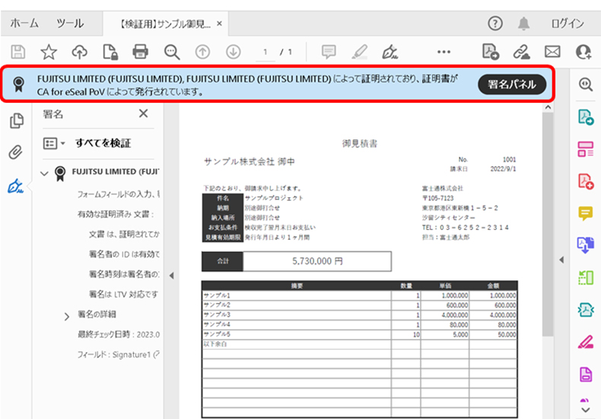
Task: Close the document tab with X
Action: [x=219, y=24]
